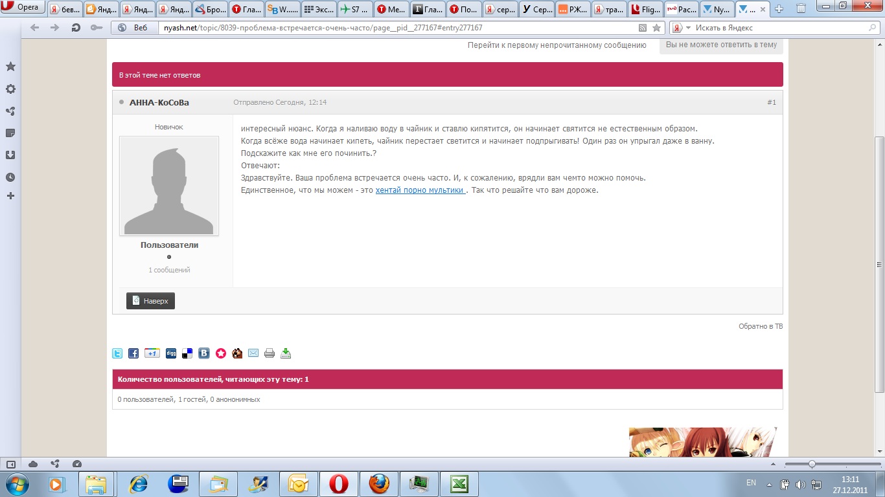Switch to the Flig... browser tab
Screen dimensions: 885x497
point(645,9)
